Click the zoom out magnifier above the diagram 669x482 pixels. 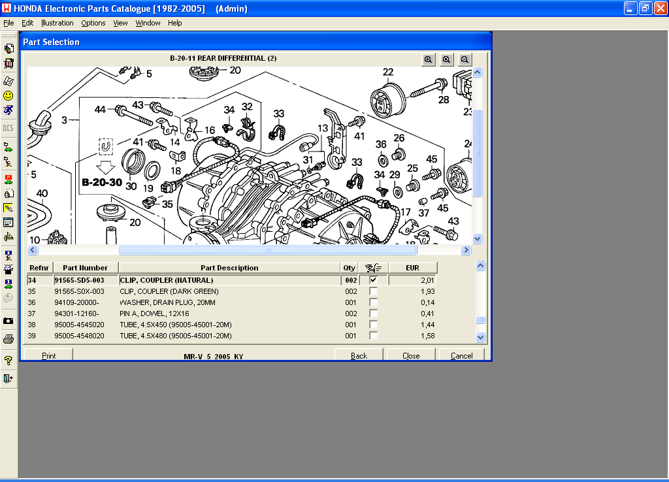(x=465, y=59)
